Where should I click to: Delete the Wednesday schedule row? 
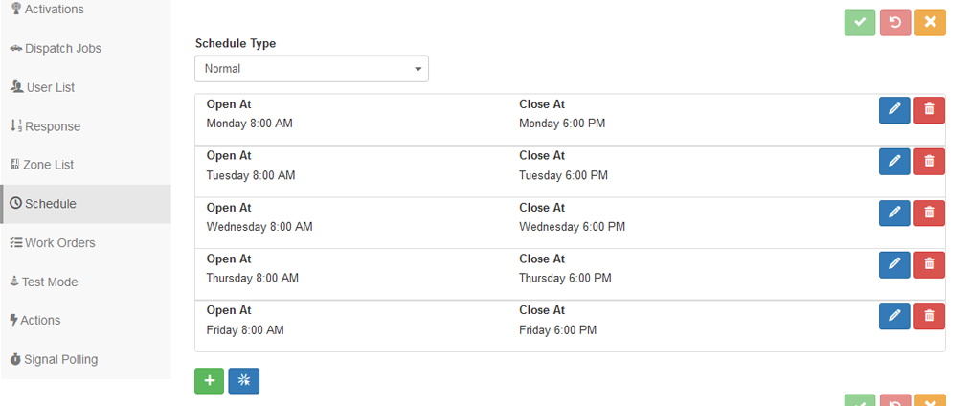tap(929, 214)
